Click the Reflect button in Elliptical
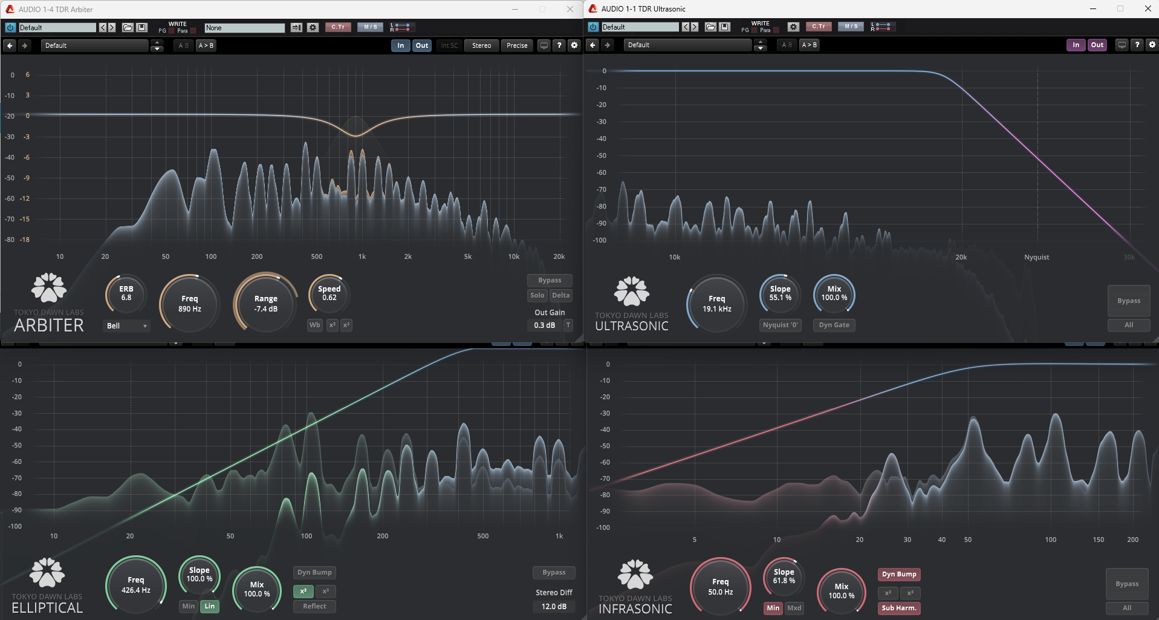The height and width of the screenshot is (620, 1159). coord(314,606)
